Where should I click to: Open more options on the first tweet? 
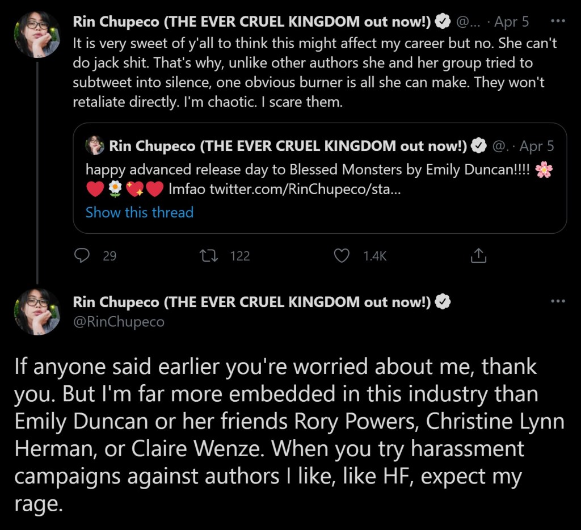coord(558,22)
